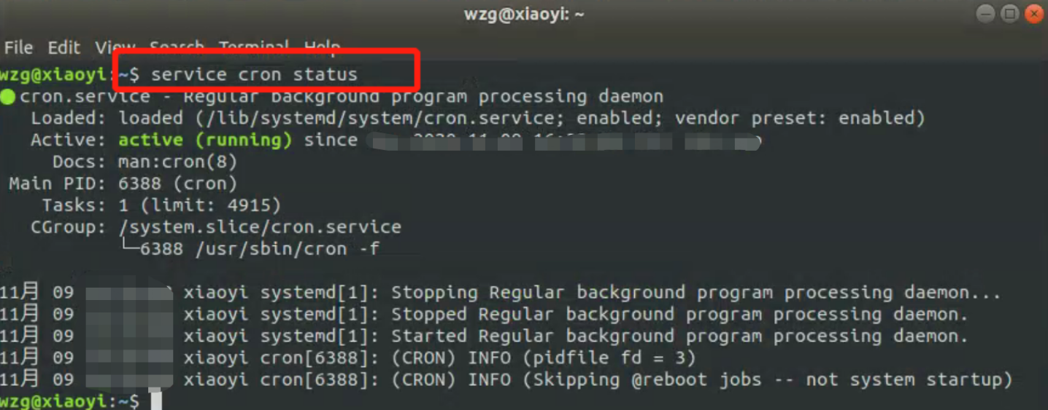Open the File menu
This screenshot has height=410, width=1048.
(18, 48)
